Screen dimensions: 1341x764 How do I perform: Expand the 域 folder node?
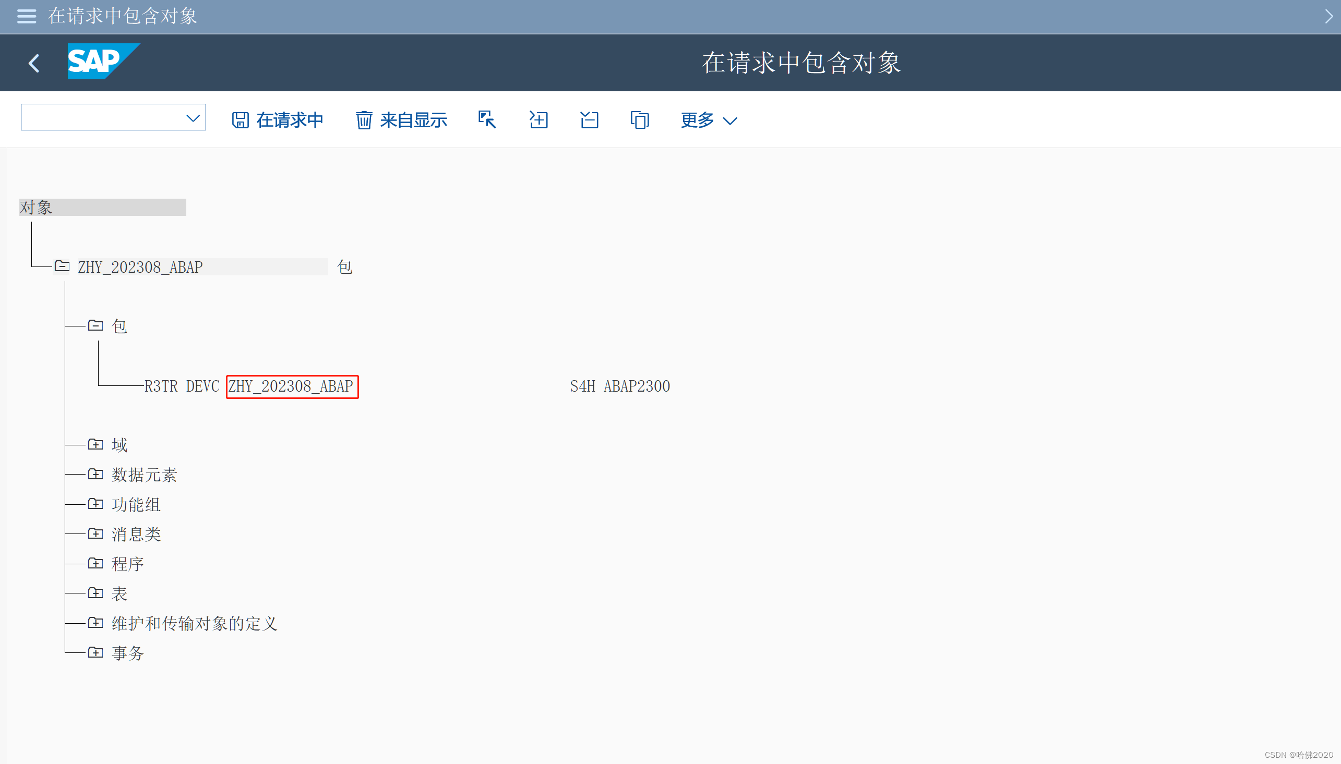coord(95,445)
